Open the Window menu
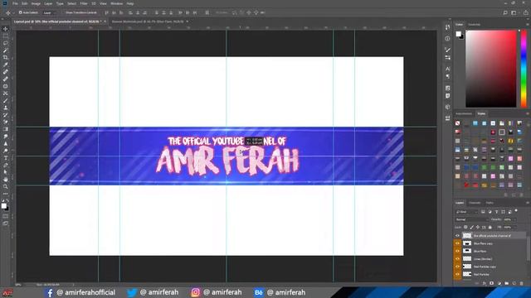Screen dimensions: 531x298 point(117,3)
